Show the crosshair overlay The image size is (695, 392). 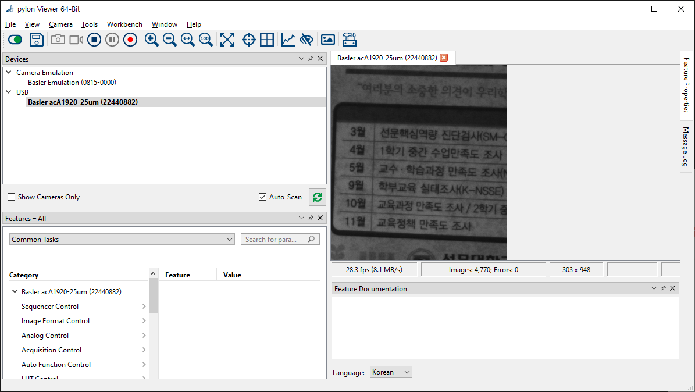tap(249, 40)
